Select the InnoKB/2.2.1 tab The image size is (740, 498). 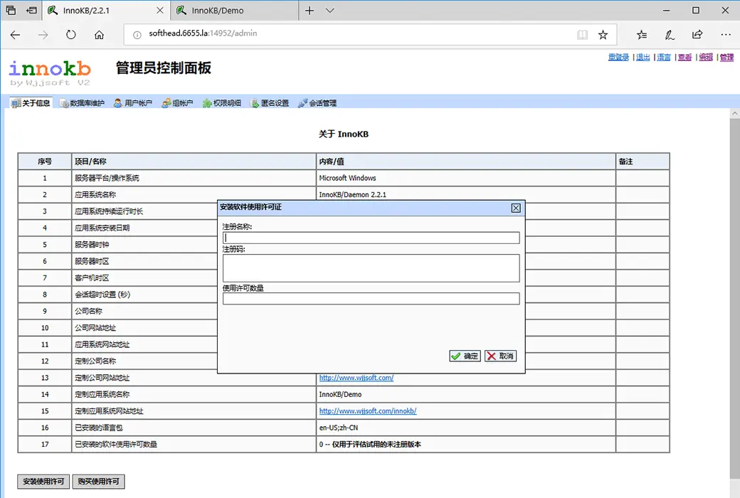[x=106, y=11]
